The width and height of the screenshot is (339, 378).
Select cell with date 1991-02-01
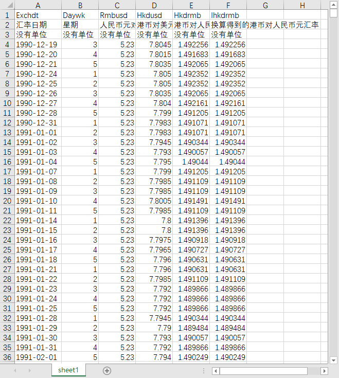pos(38,357)
